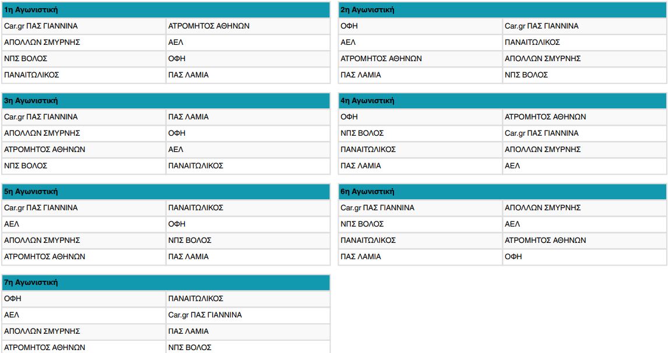
Task: Click ΑΠΟΛΛΩΝ ΣΜΥΡΝΗΣ home team in 3η Αγωνιστική
Action: (42, 133)
